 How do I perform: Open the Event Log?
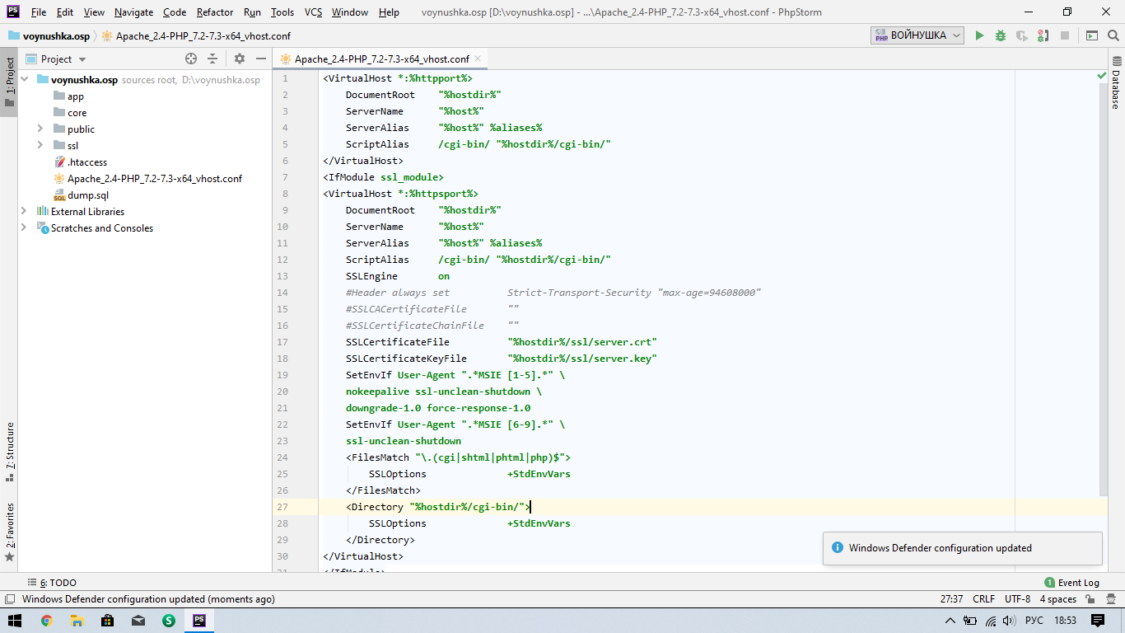point(1071,582)
